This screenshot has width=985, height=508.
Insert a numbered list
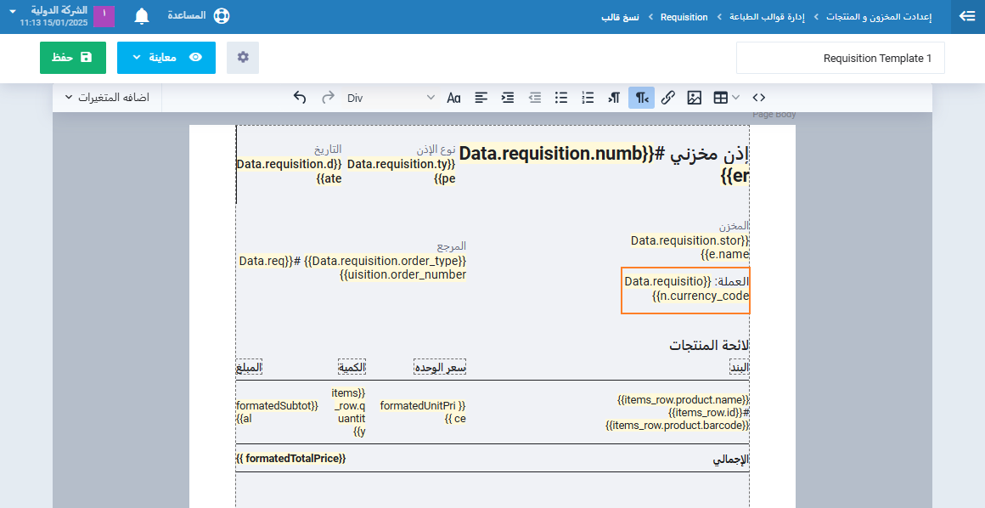coord(588,98)
